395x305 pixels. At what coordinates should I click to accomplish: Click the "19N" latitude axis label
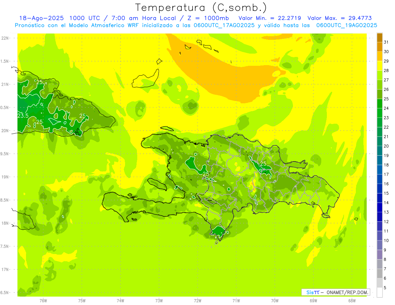pos(5,177)
